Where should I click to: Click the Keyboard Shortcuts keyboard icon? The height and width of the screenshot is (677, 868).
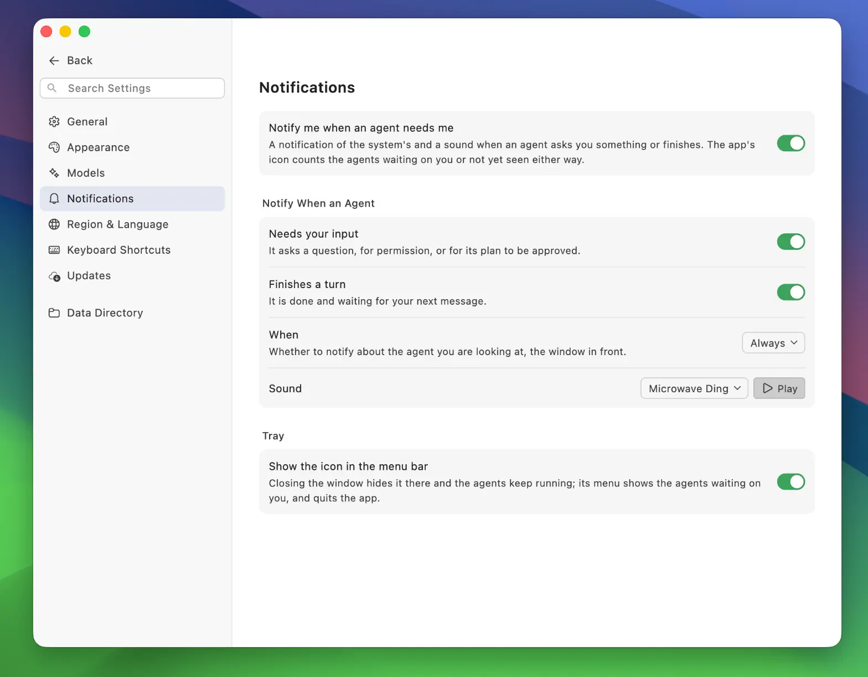point(54,250)
